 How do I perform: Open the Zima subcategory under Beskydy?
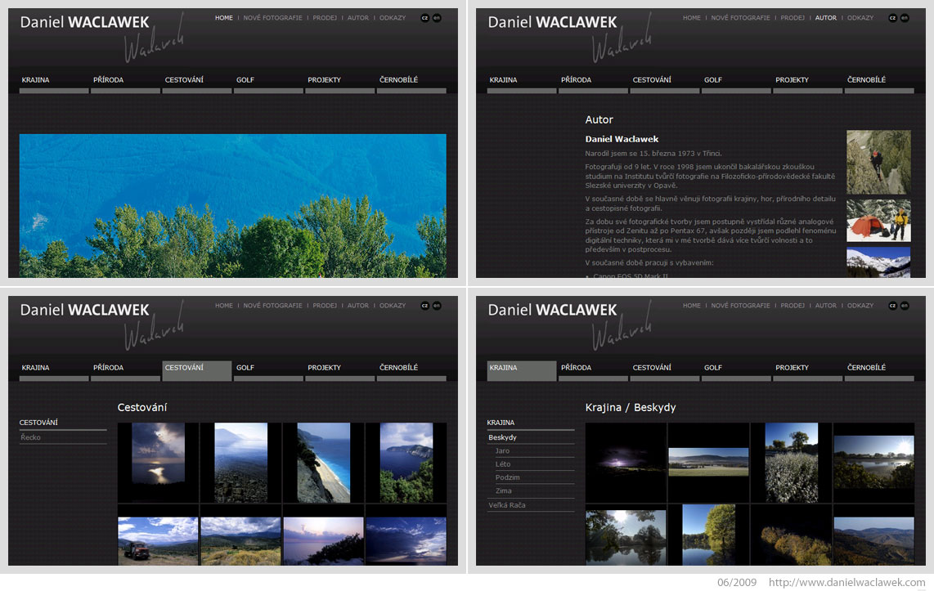coord(503,491)
